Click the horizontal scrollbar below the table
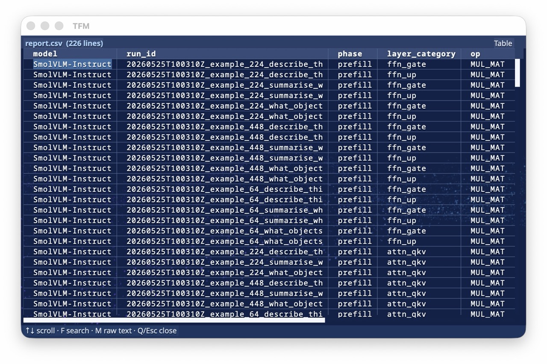The width and height of the screenshot is (547, 364). coord(174,320)
